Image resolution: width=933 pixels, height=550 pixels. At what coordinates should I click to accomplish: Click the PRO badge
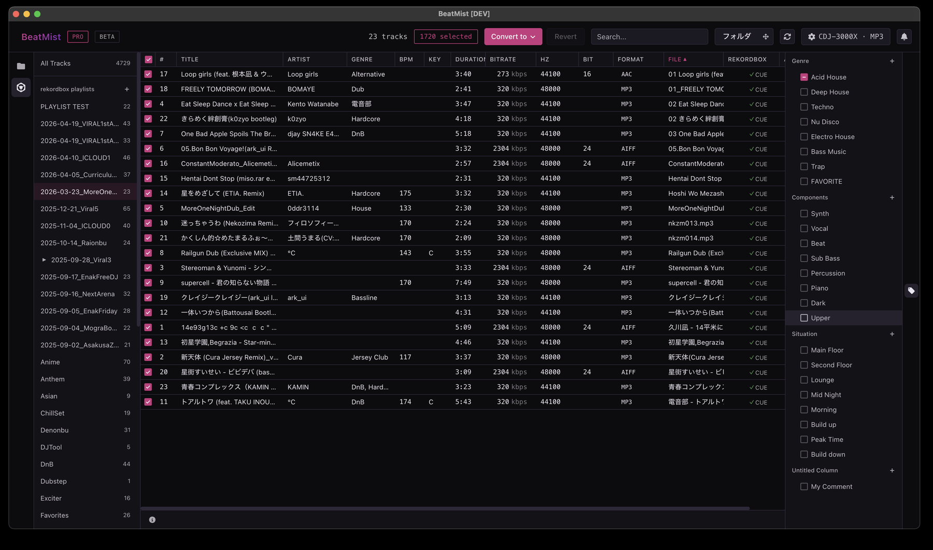pos(78,37)
